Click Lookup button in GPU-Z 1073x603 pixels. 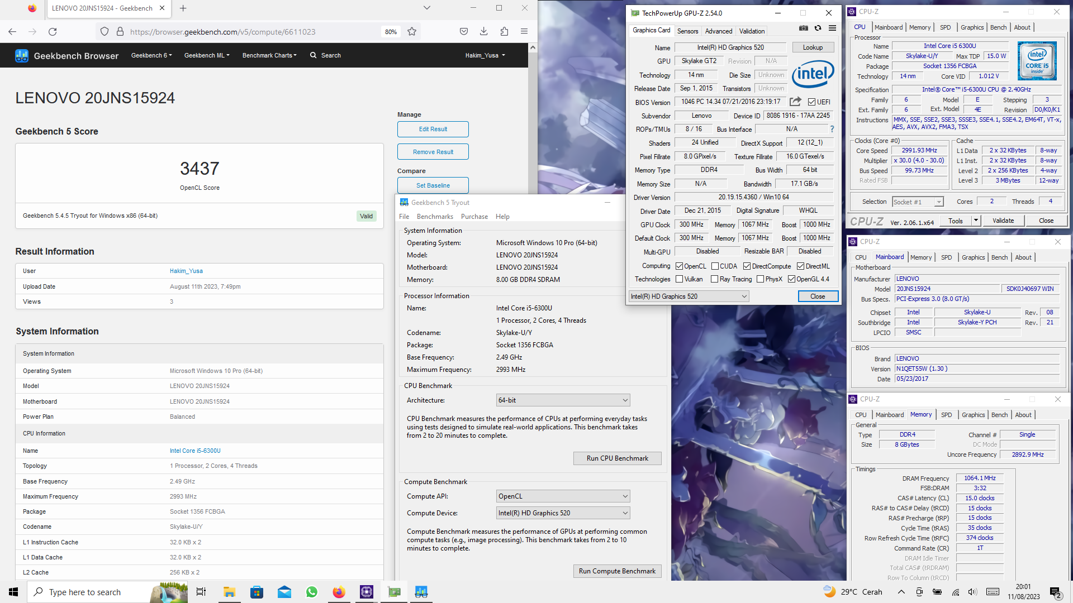pyautogui.click(x=813, y=47)
